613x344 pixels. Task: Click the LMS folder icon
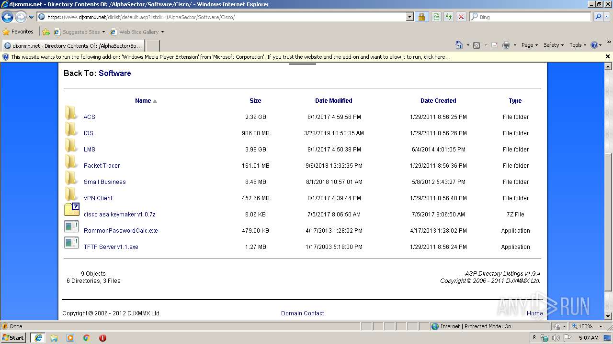[71, 146]
